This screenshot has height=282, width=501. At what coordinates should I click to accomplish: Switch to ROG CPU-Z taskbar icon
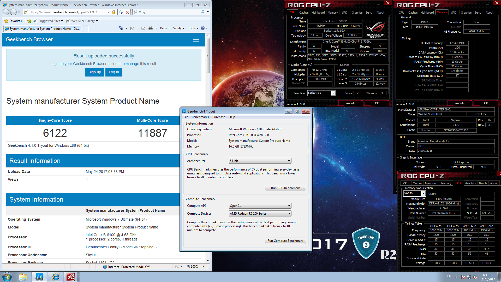71,277
